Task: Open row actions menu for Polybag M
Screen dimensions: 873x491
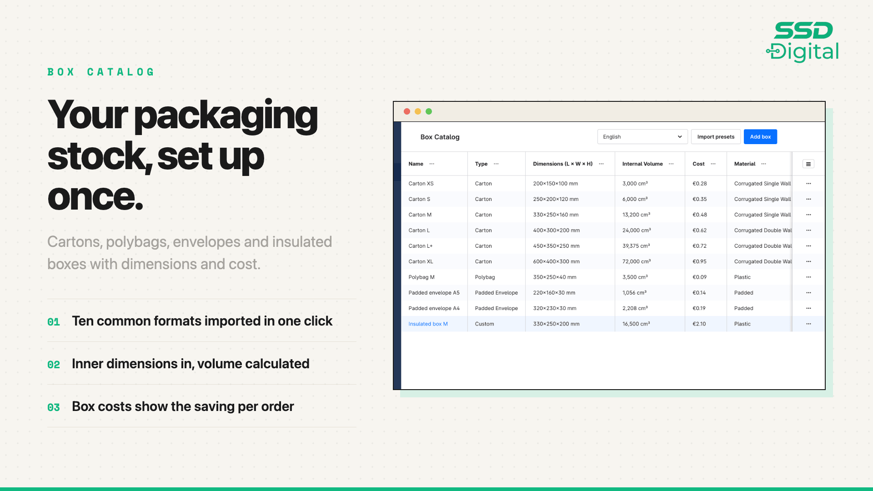Action: (808, 277)
